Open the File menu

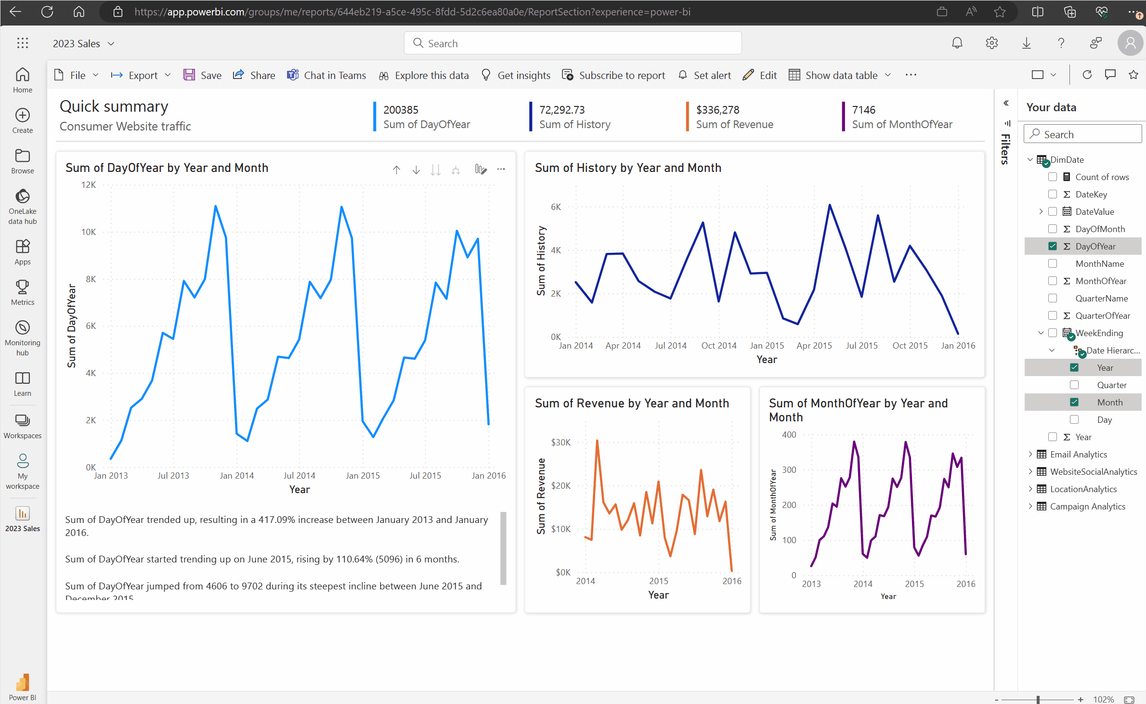coord(77,75)
